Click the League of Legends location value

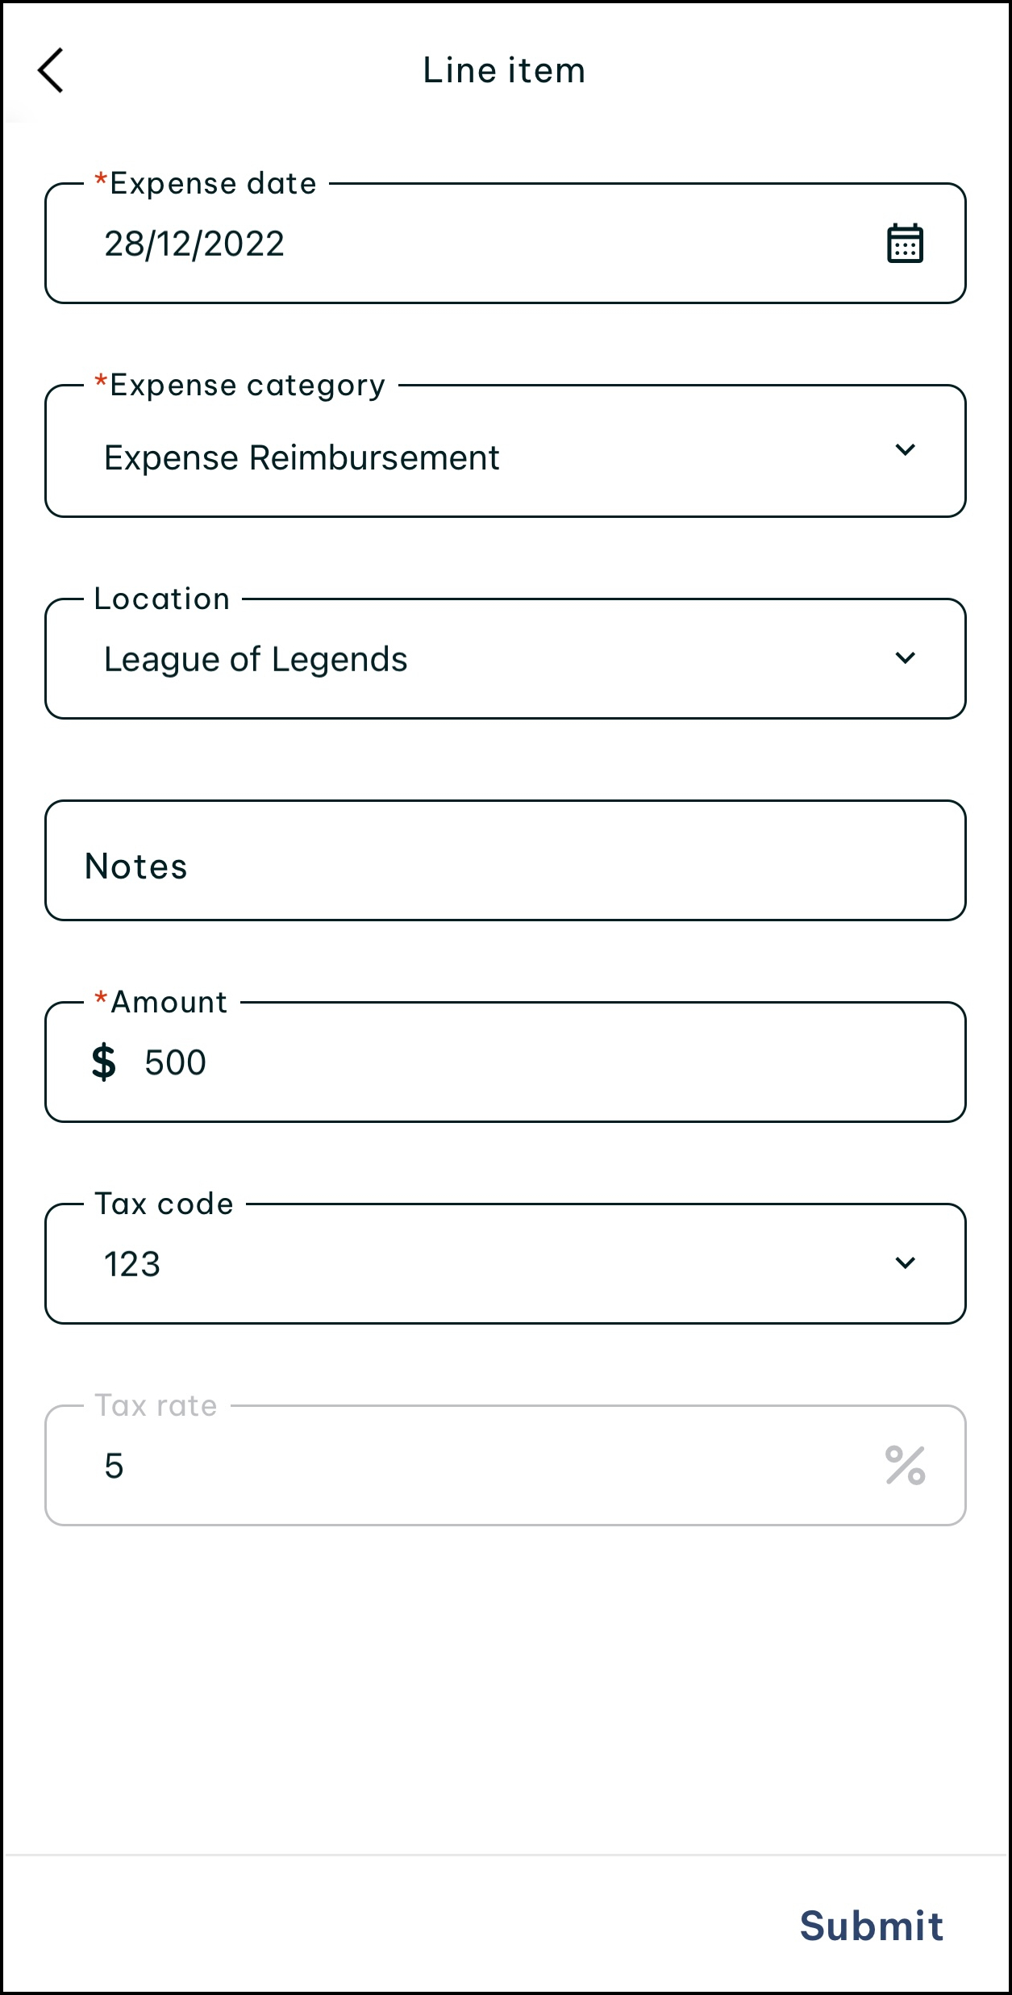[x=256, y=660]
